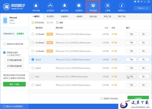The width and height of the screenshot is (152, 109).
Task: Click 导入 for 11.1 firmware
Action: 144,76
